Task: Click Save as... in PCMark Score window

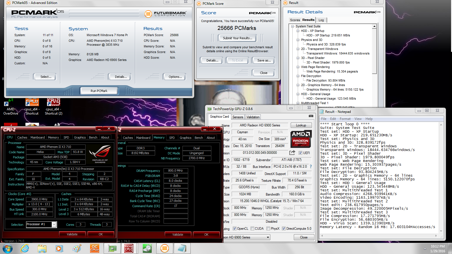Action: tap(264, 60)
